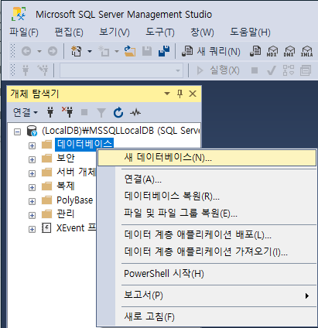
Task: Click the activity monitor pulse icon
Action: pos(135,112)
